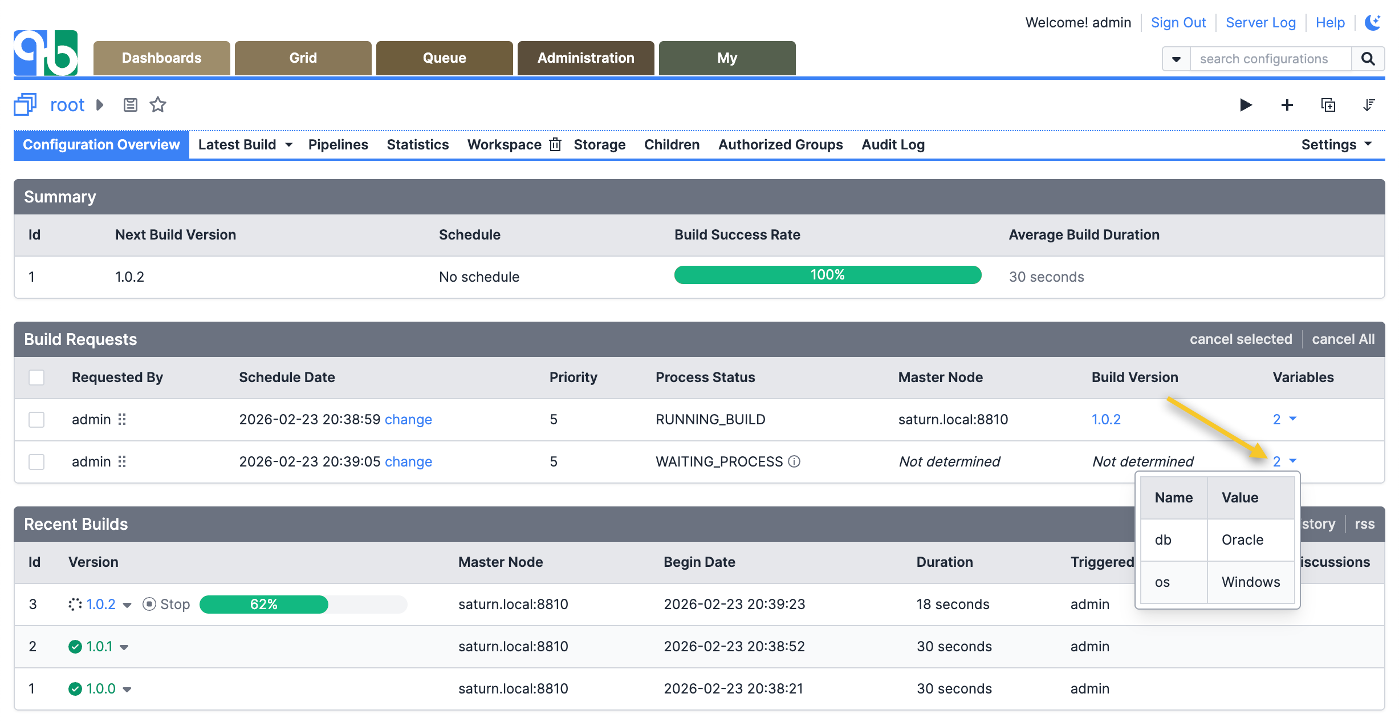Expand the version dropdown next to 1.0.1

tap(125, 647)
